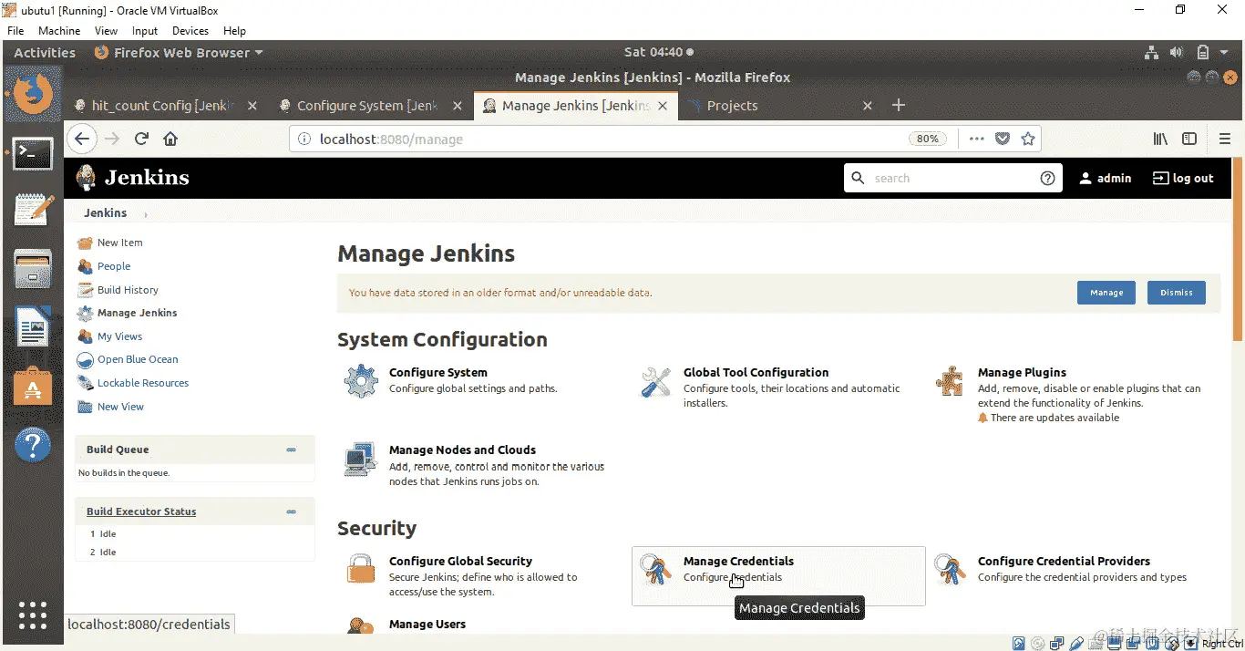Viewport: 1245px width, 651px height.
Task: Dismiss the old data format warning
Action: pos(1176,292)
